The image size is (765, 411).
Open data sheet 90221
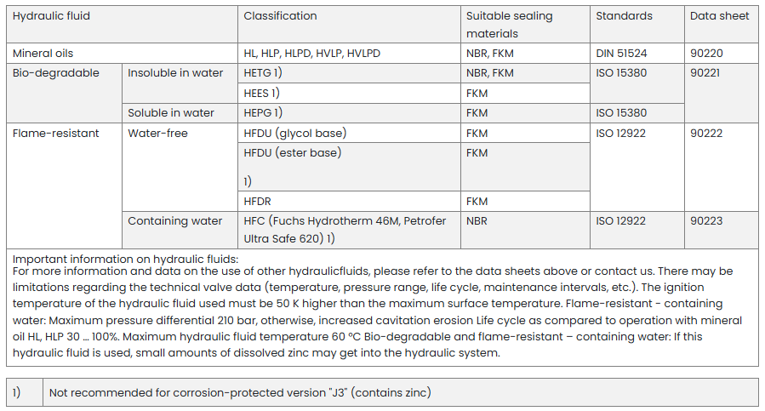[705, 73]
